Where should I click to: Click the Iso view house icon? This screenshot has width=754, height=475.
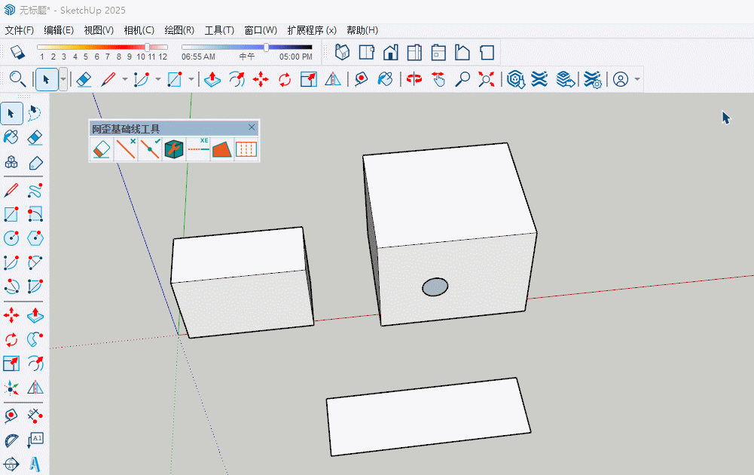click(343, 52)
